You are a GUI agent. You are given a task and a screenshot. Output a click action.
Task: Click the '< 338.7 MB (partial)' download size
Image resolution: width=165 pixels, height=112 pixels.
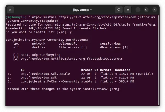pyautogui.click(x=134, y=74)
